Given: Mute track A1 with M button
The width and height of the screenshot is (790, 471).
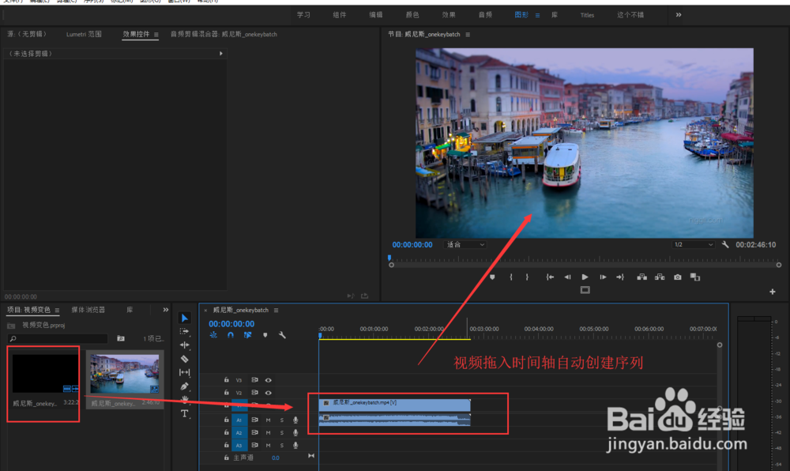Looking at the screenshot, I should click(269, 420).
